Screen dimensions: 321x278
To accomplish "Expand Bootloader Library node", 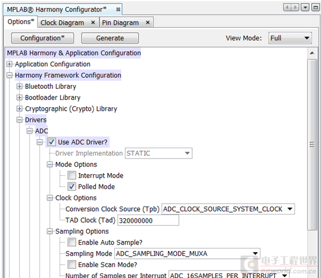I will coord(20,97).
